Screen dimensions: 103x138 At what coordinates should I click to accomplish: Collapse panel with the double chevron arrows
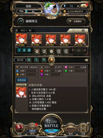point(86,60)
